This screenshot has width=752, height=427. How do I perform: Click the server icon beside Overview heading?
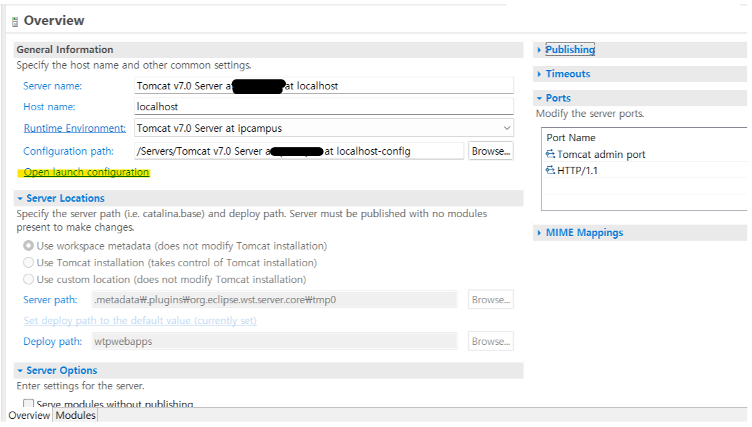pos(15,22)
